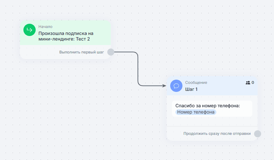Click the Спасибо за номер телефона message text
This screenshot has width=274, height=160.
point(208,106)
